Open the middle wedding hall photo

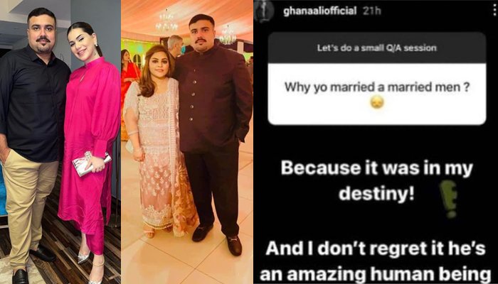pos(187,142)
